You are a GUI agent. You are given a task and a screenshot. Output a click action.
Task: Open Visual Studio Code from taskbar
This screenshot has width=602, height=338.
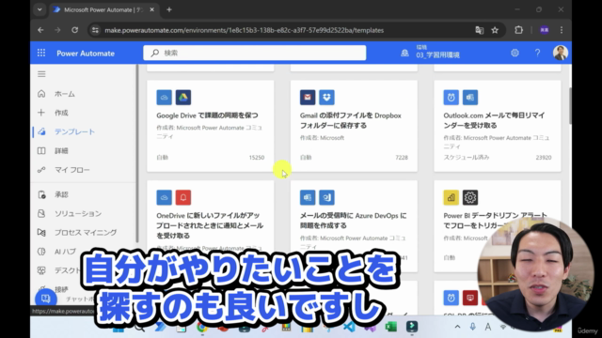pos(349,327)
